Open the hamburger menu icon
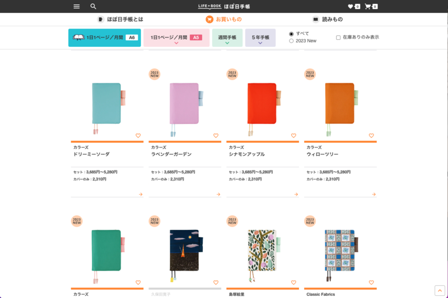 click(76, 6)
